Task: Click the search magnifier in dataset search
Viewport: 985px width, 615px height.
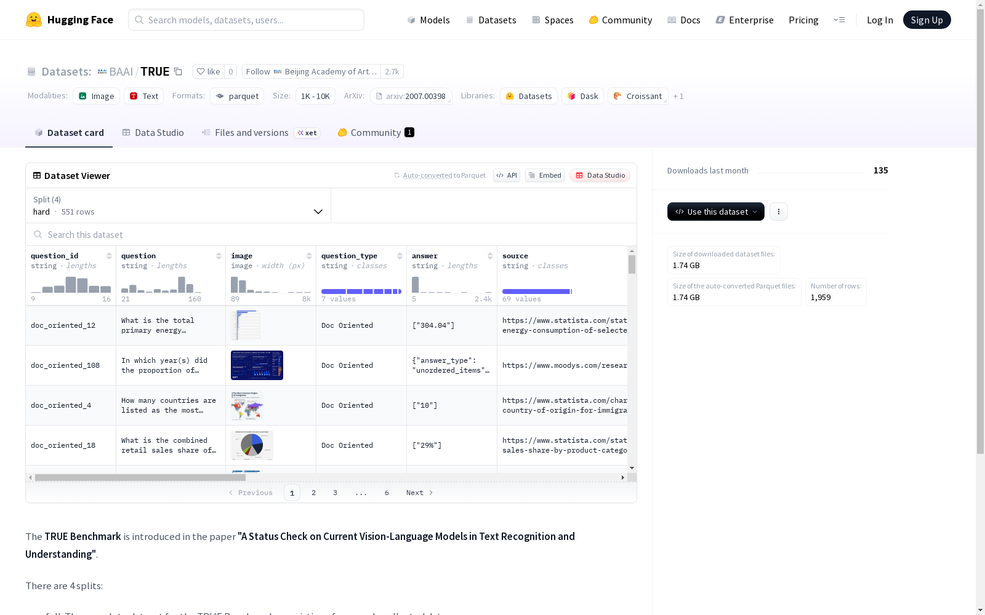Action: coord(38,234)
